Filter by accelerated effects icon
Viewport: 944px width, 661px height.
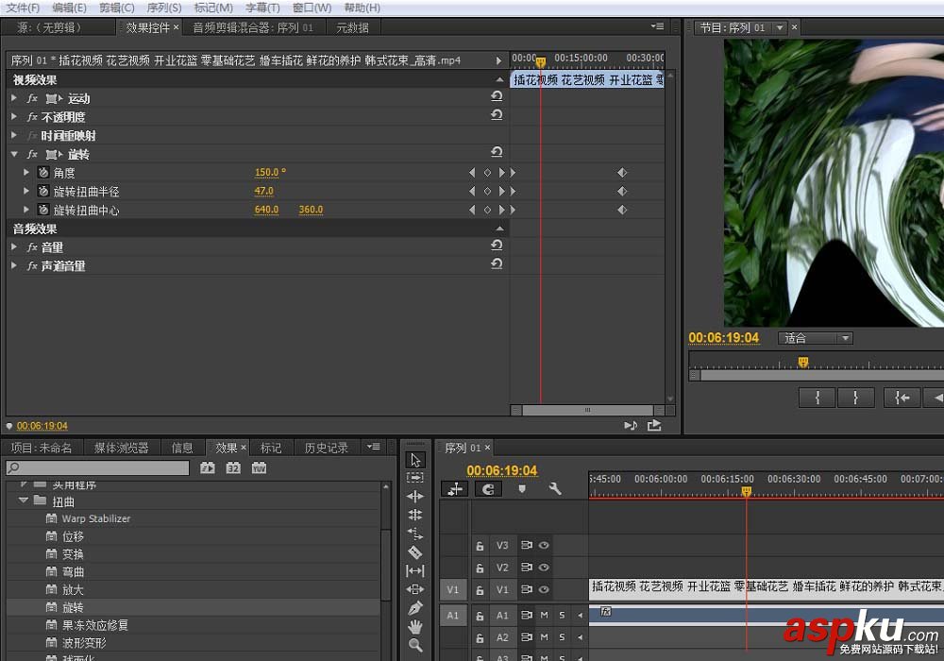207,467
